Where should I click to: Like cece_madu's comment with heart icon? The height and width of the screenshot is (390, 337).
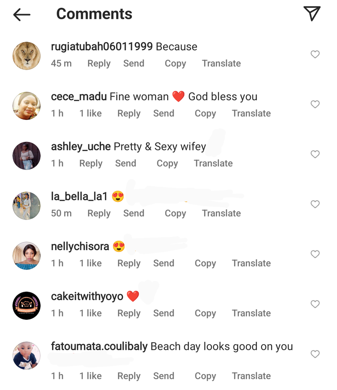click(x=315, y=104)
